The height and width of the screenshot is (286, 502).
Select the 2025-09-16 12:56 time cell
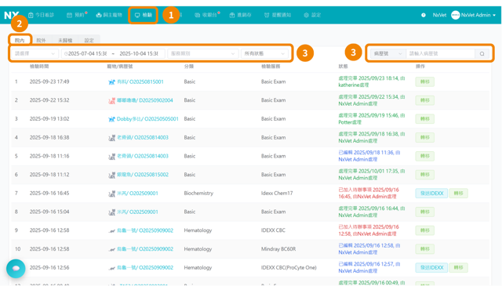point(49,267)
